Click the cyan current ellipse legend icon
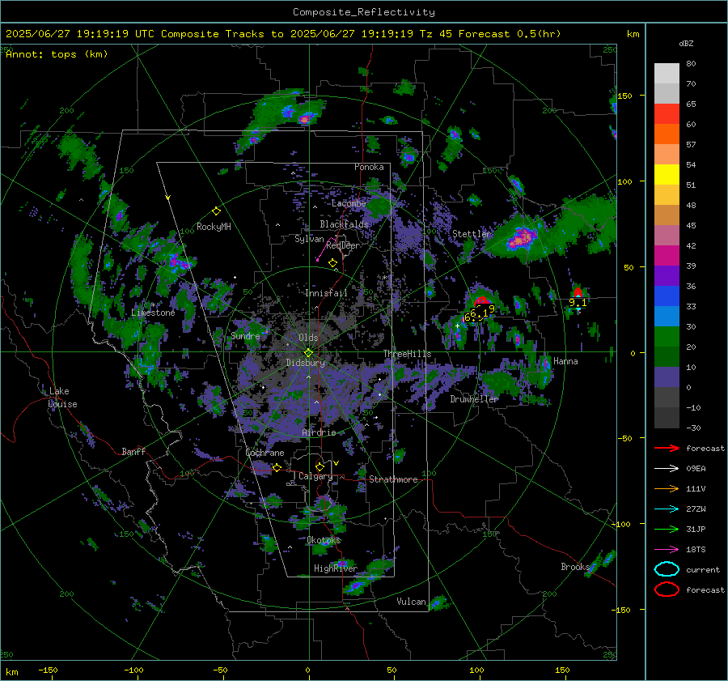This screenshot has height=681, width=728. (x=667, y=569)
